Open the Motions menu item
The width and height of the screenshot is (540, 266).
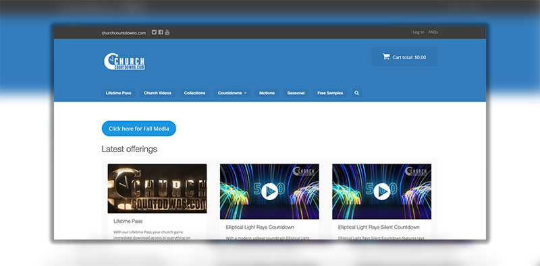click(267, 93)
